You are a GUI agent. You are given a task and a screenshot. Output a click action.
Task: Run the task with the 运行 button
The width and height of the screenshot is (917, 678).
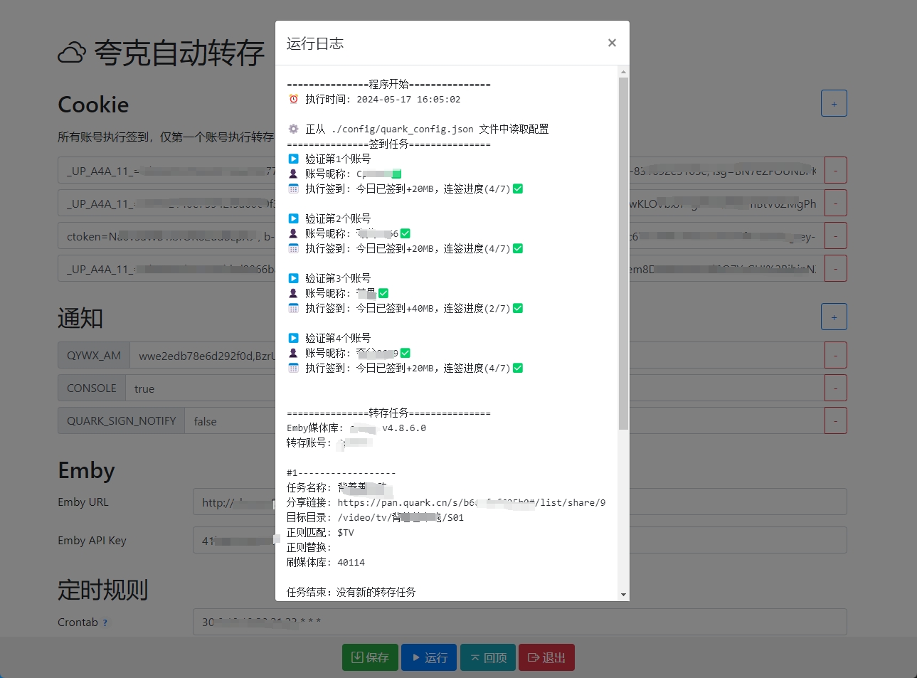pyautogui.click(x=428, y=657)
